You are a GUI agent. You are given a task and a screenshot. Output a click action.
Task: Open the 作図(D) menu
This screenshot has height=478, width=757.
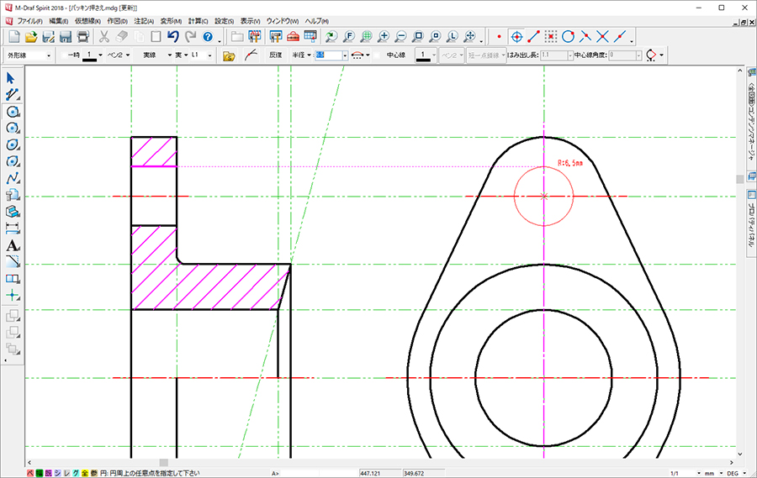coord(118,20)
